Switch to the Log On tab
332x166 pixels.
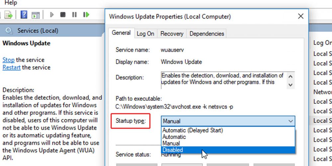point(145,34)
